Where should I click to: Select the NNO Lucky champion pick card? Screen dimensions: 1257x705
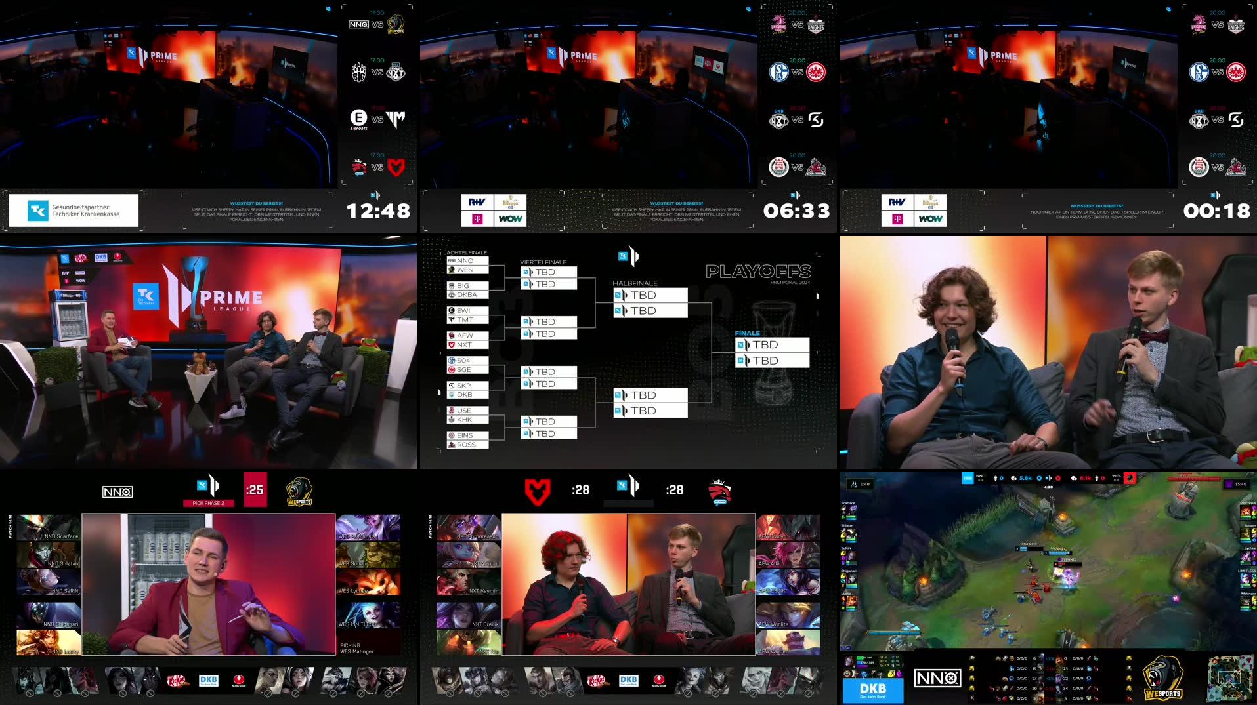coord(48,643)
